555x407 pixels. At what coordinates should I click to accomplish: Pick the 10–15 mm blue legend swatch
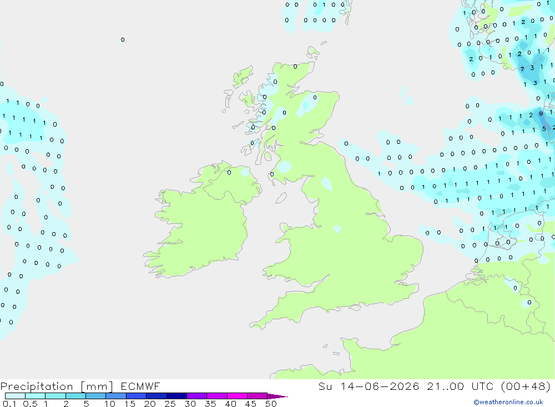pos(116,396)
